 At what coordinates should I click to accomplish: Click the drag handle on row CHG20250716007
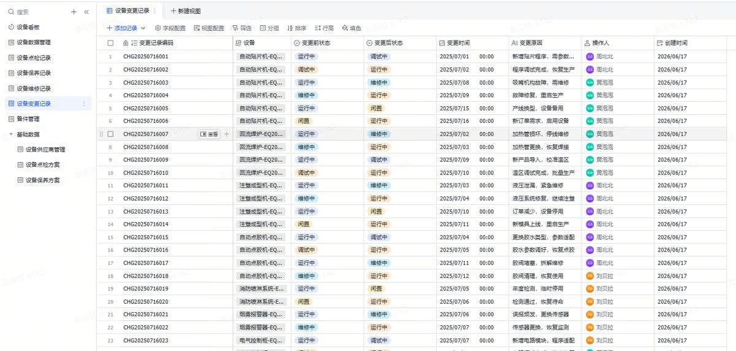[102, 134]
